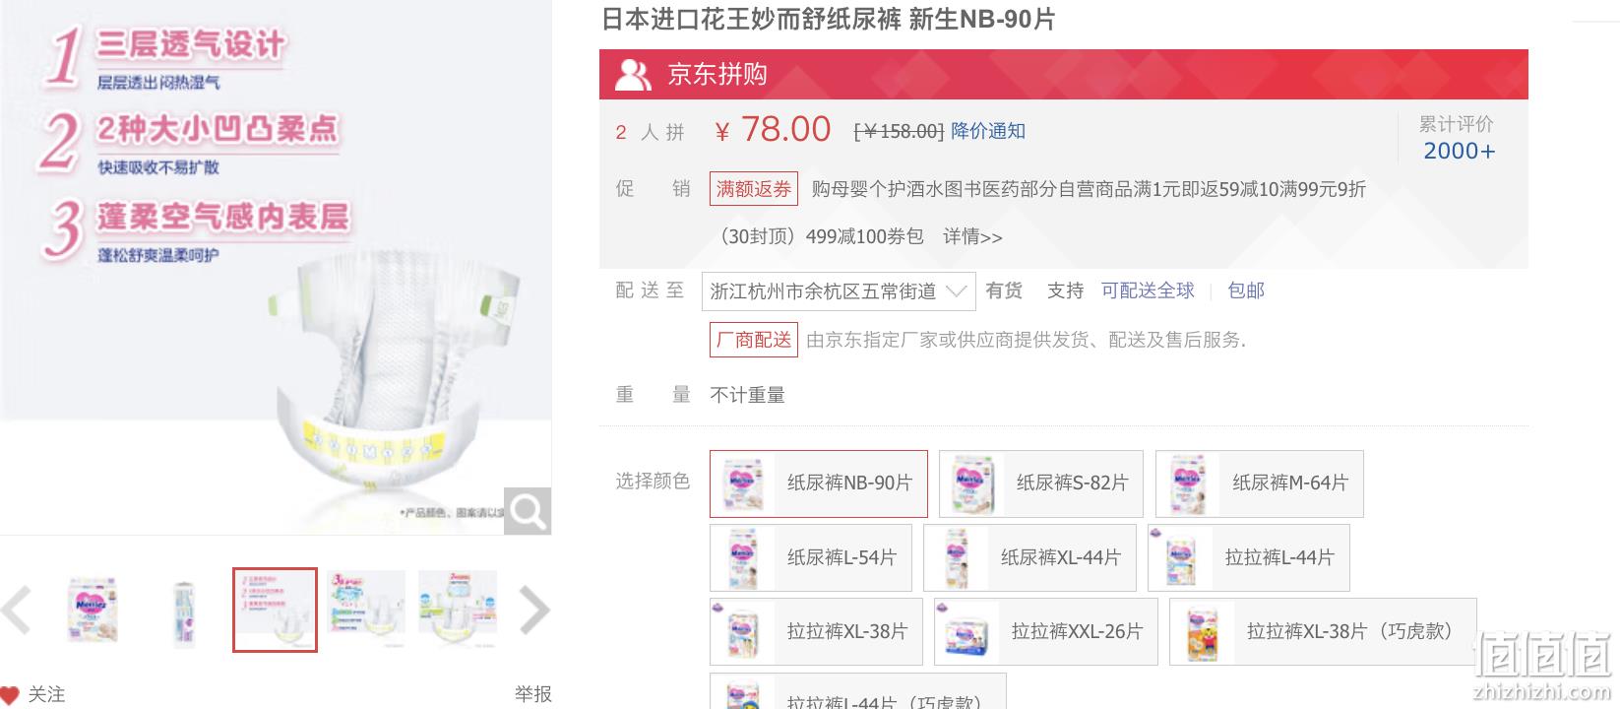Image resolution: width=1620 pixels, height=709 pixels.
Task: Click the product title 花王妙而舒纸尿裤 新生NB-90片
Action: tap(828, 19)
